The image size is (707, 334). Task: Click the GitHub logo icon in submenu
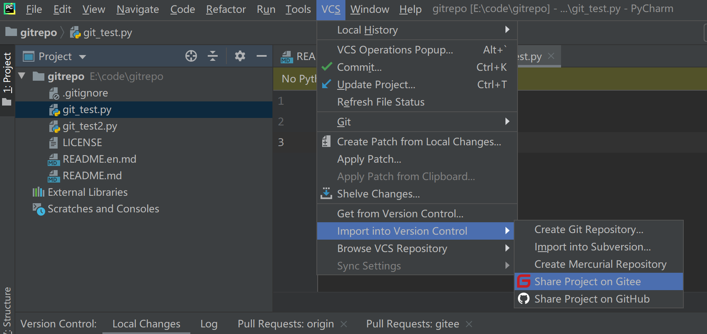pyautogui.click(x=524, y=299)
